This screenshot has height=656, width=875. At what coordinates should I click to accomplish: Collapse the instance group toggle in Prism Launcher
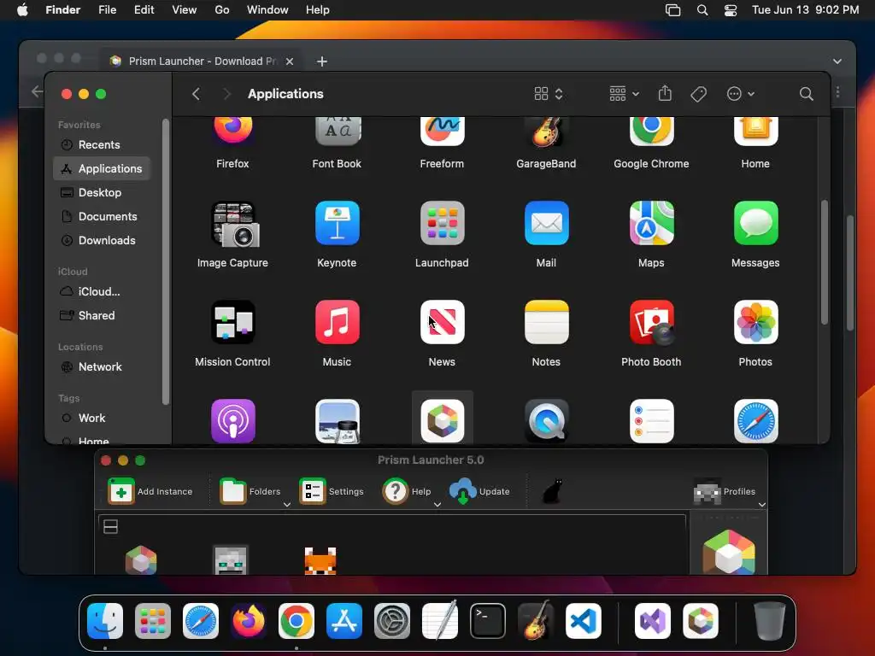click(110, 526)
